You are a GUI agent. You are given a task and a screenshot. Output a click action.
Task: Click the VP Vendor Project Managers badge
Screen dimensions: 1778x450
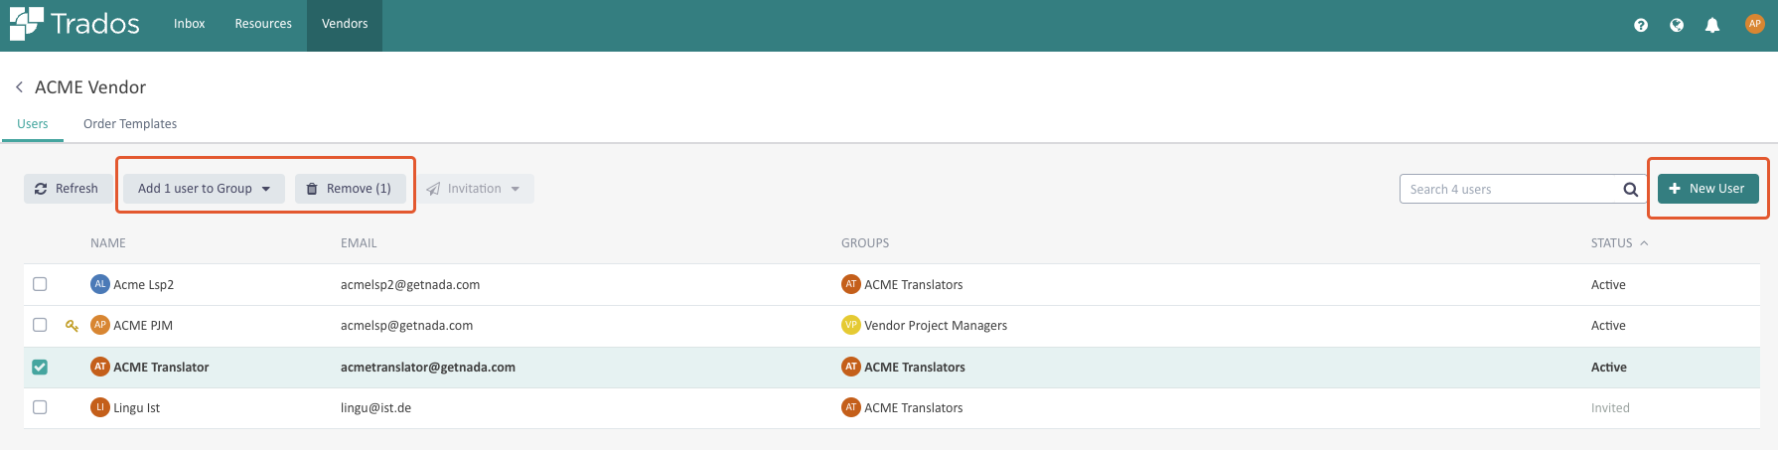[850, 325]
